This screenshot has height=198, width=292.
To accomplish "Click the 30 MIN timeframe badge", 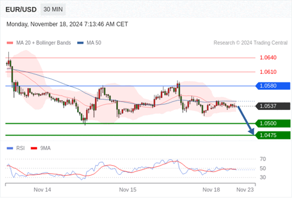I will [53, 10].
